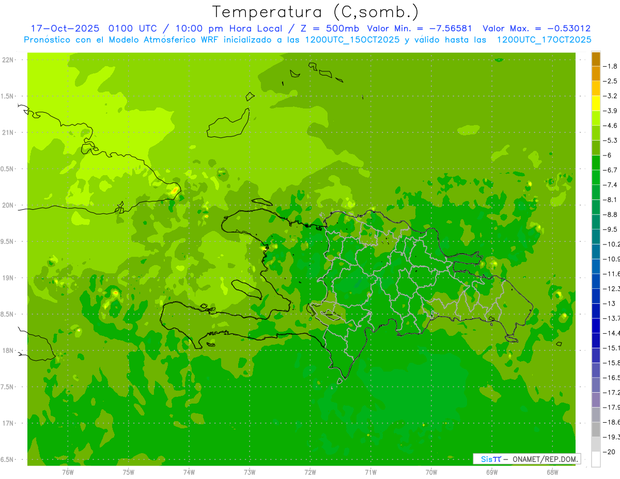Viewport: 620px width, 479px height.
Task: Click the "69W" longitude label
Action: click(492, 472)
